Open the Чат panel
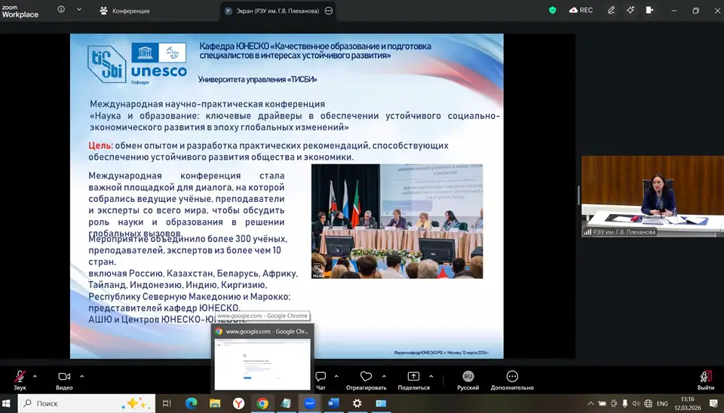Screen dimensions: 724x413 pos(321,378)
